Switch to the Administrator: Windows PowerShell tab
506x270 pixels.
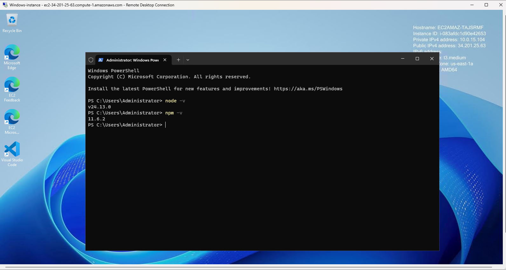[x=133, y=60]
